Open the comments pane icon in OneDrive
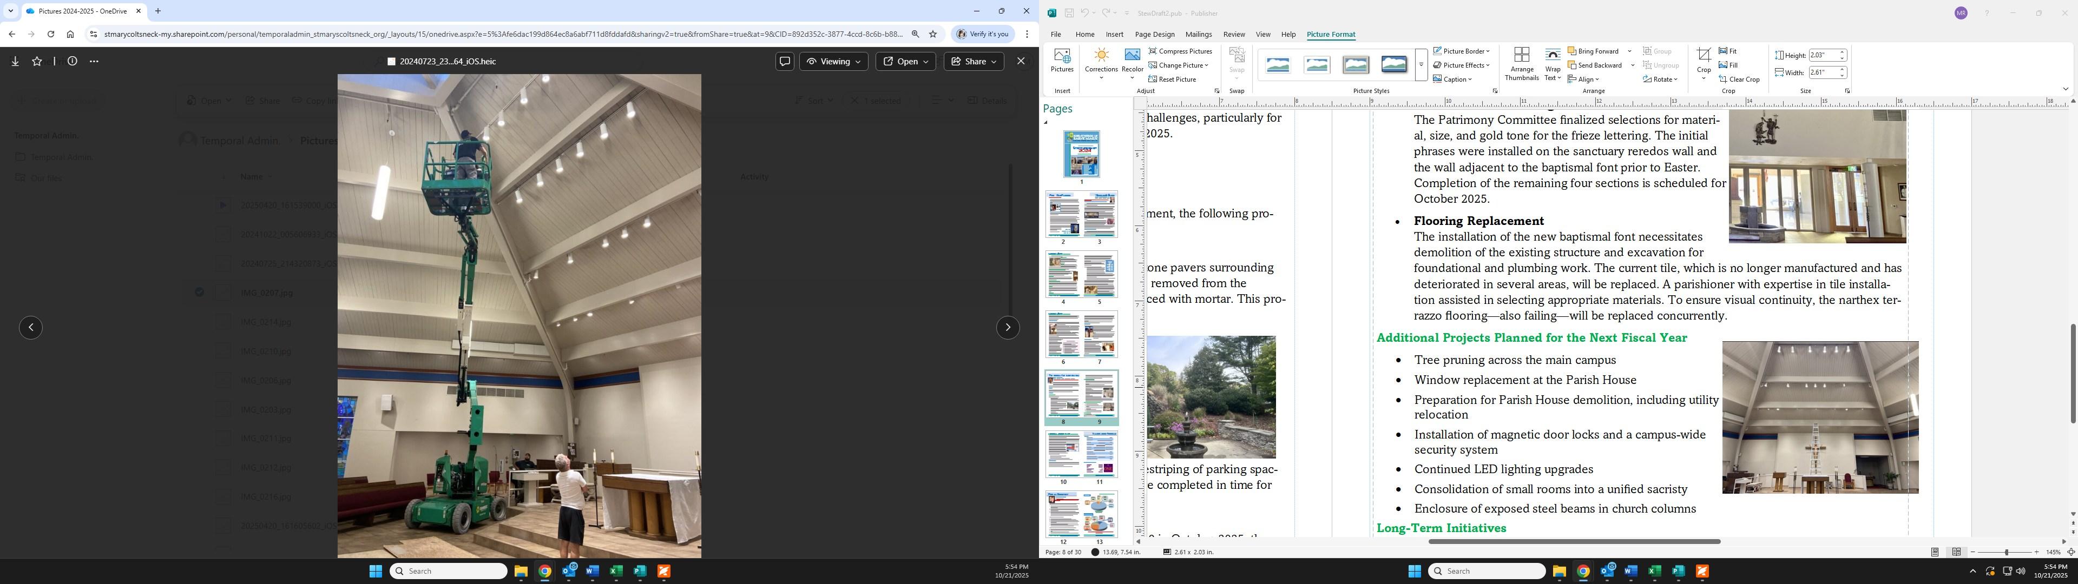Image resolution: width=2078 pixels, height=584 pixels. click(x=784, y=61)
